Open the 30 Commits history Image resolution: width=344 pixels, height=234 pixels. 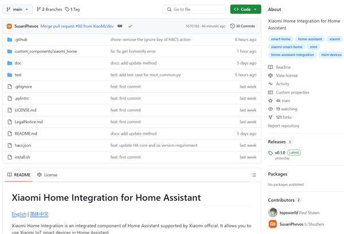[x=243, y=26]
